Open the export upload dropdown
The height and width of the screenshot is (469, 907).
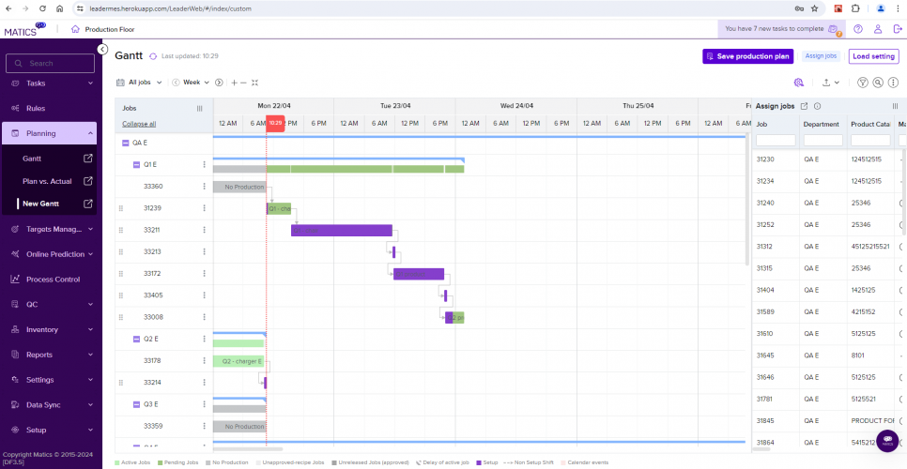[831, 83]
